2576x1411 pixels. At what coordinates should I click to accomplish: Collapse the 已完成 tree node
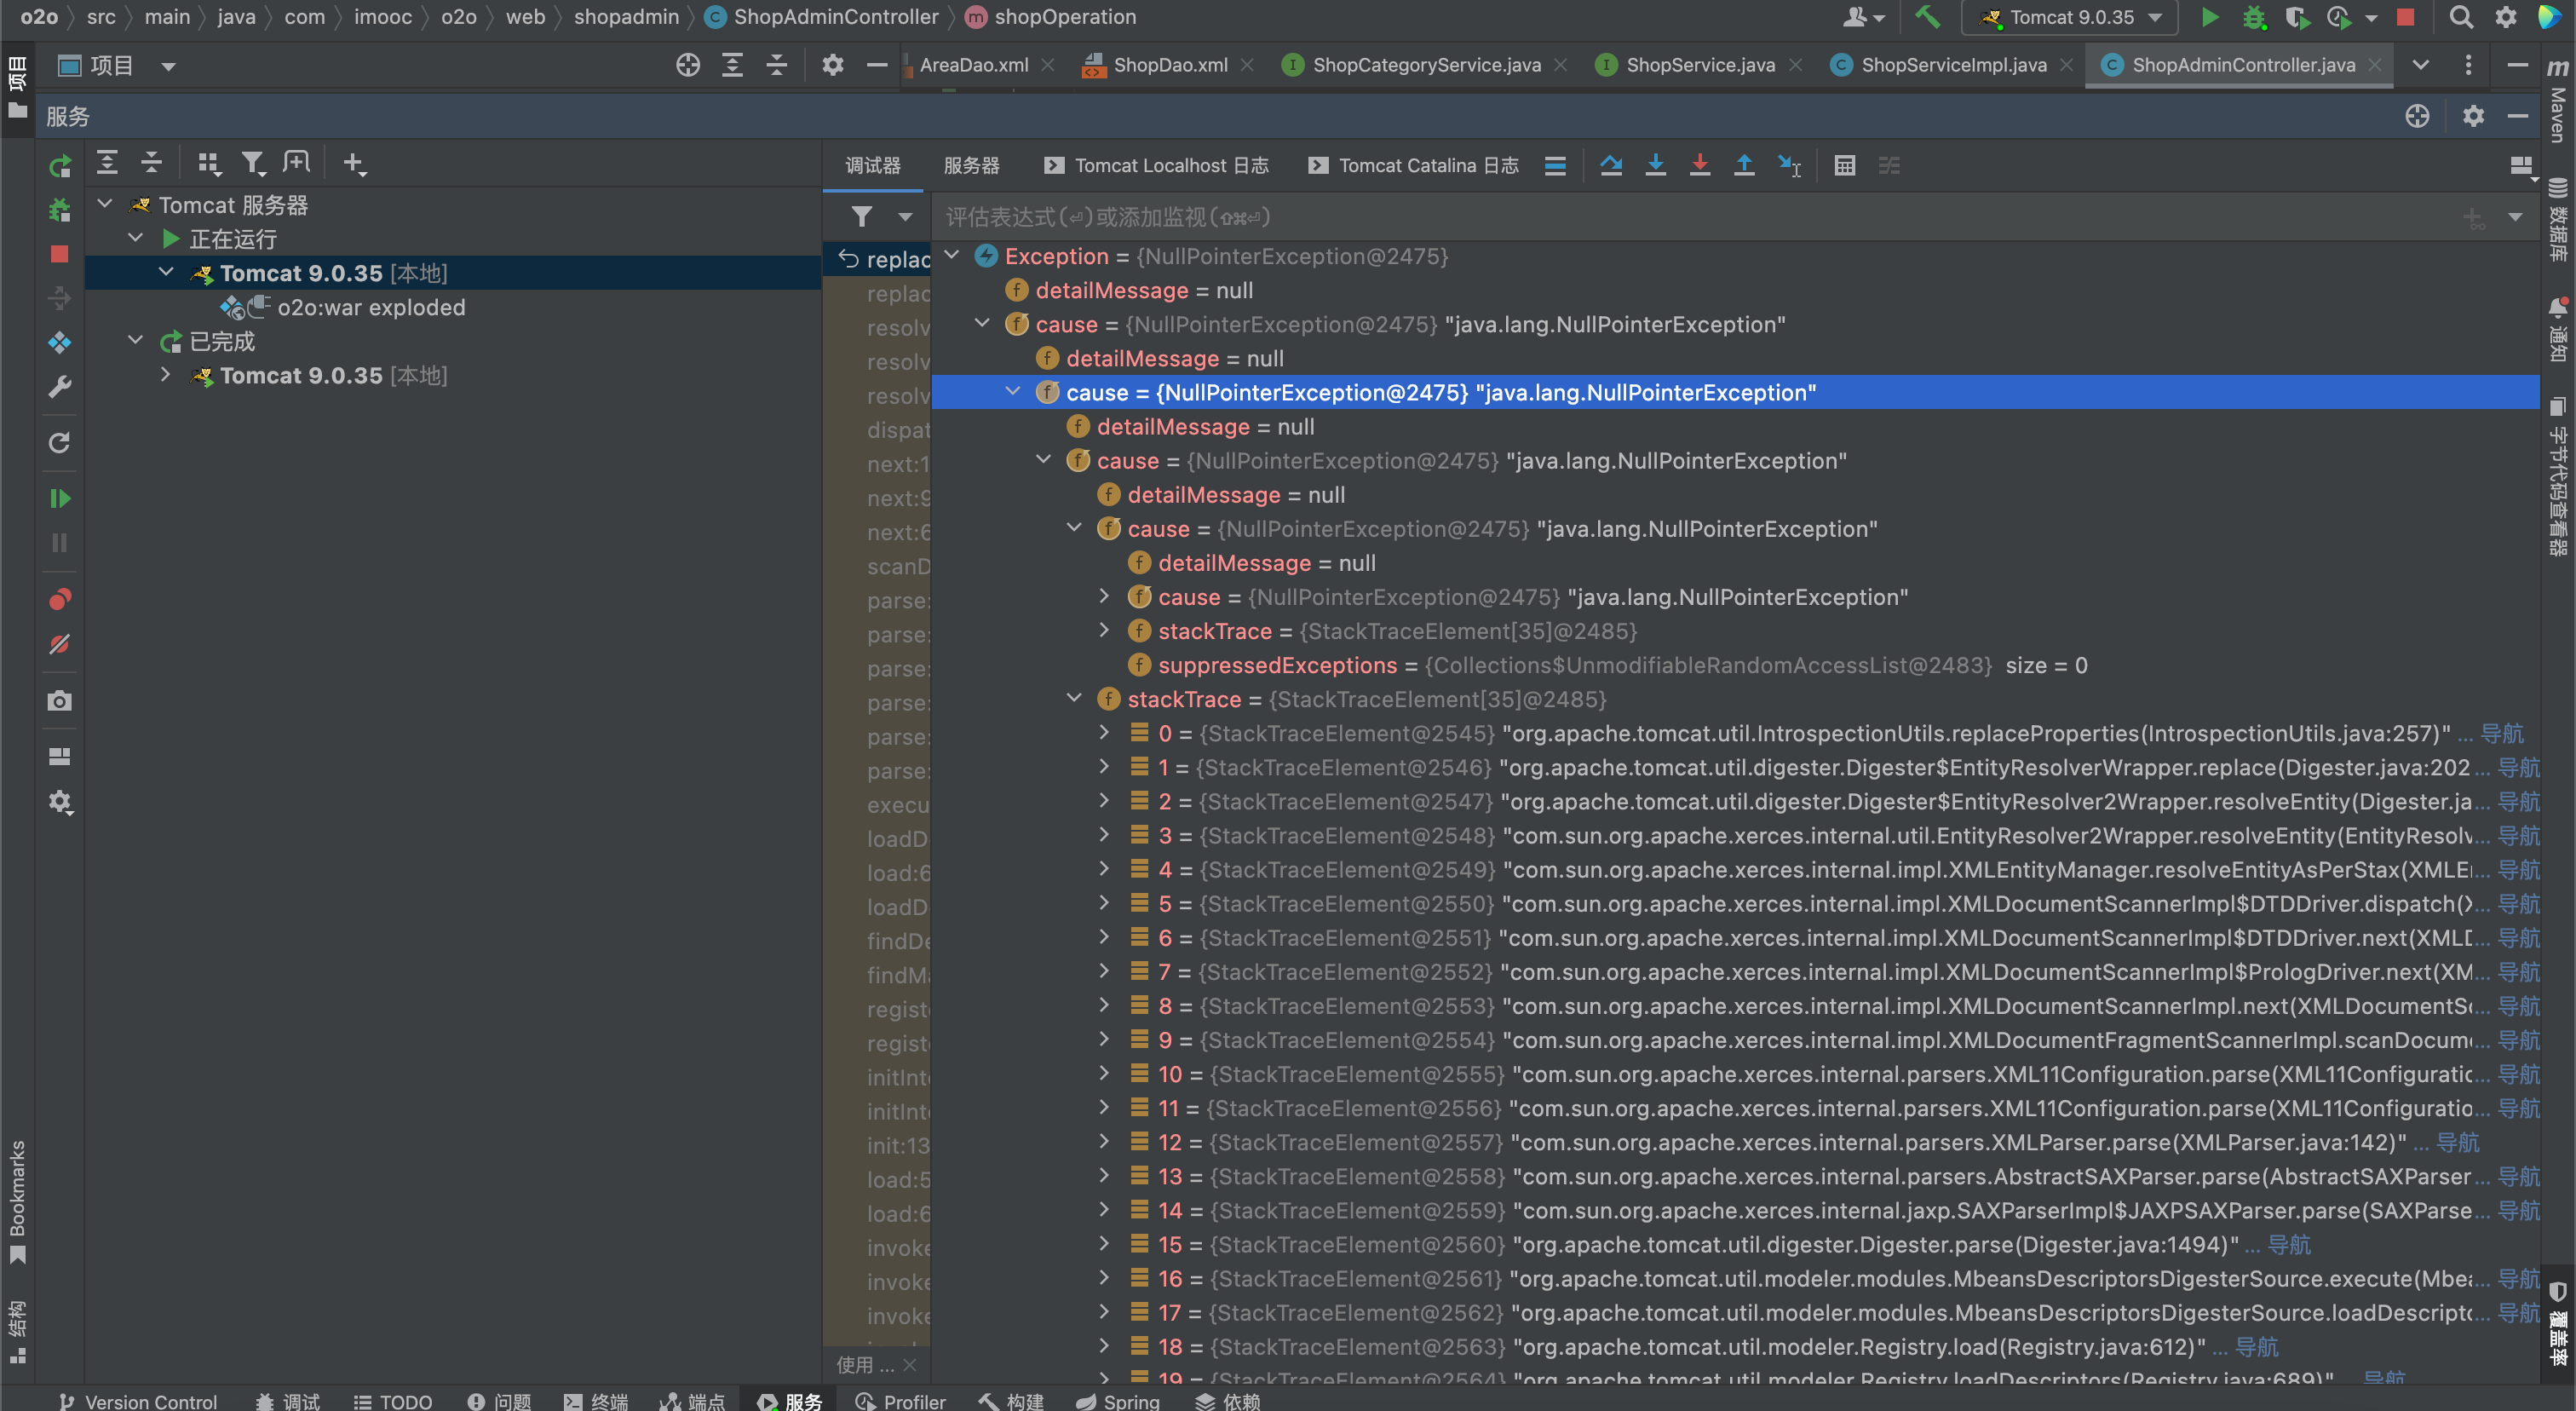tap(136, 340)
